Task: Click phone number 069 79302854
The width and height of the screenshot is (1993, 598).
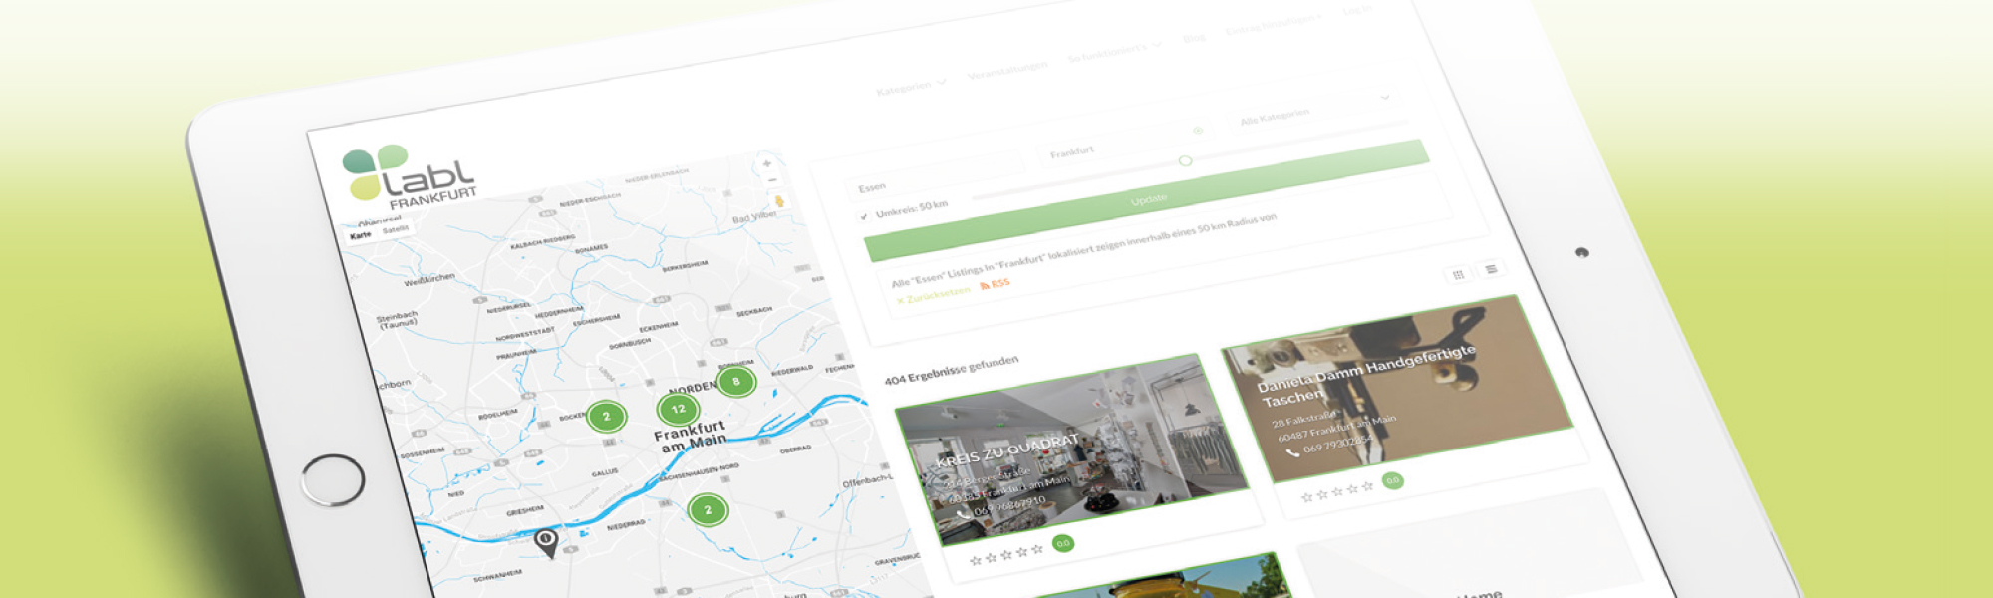Action: 1338,444
